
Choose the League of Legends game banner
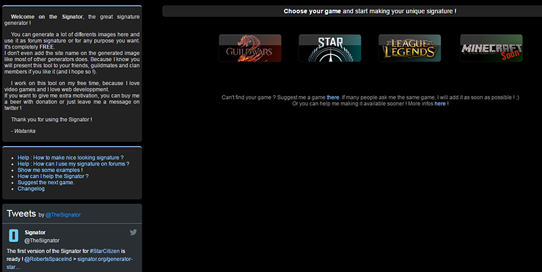pos(410,48)
